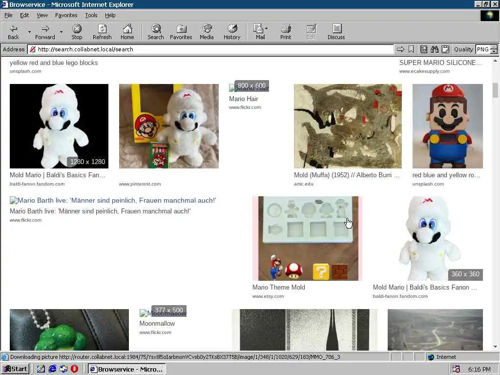The height and width of the screenshot is (375, 500).
Task: Click the binoculars find icon
Action: click(434, 49)
